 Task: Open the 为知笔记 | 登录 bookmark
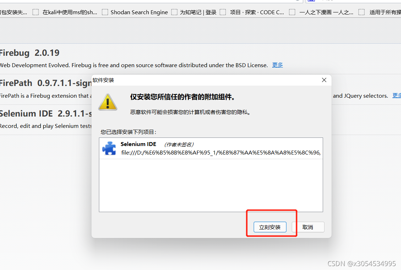coord(198,12)
